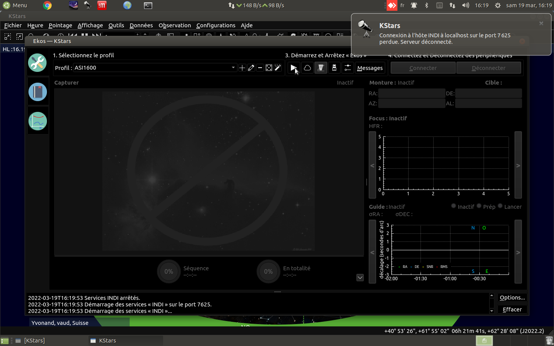Viewport: 554px width, 346px height.
Task: Collapse focus graph with left arrow bar
Action: [372, 165]
